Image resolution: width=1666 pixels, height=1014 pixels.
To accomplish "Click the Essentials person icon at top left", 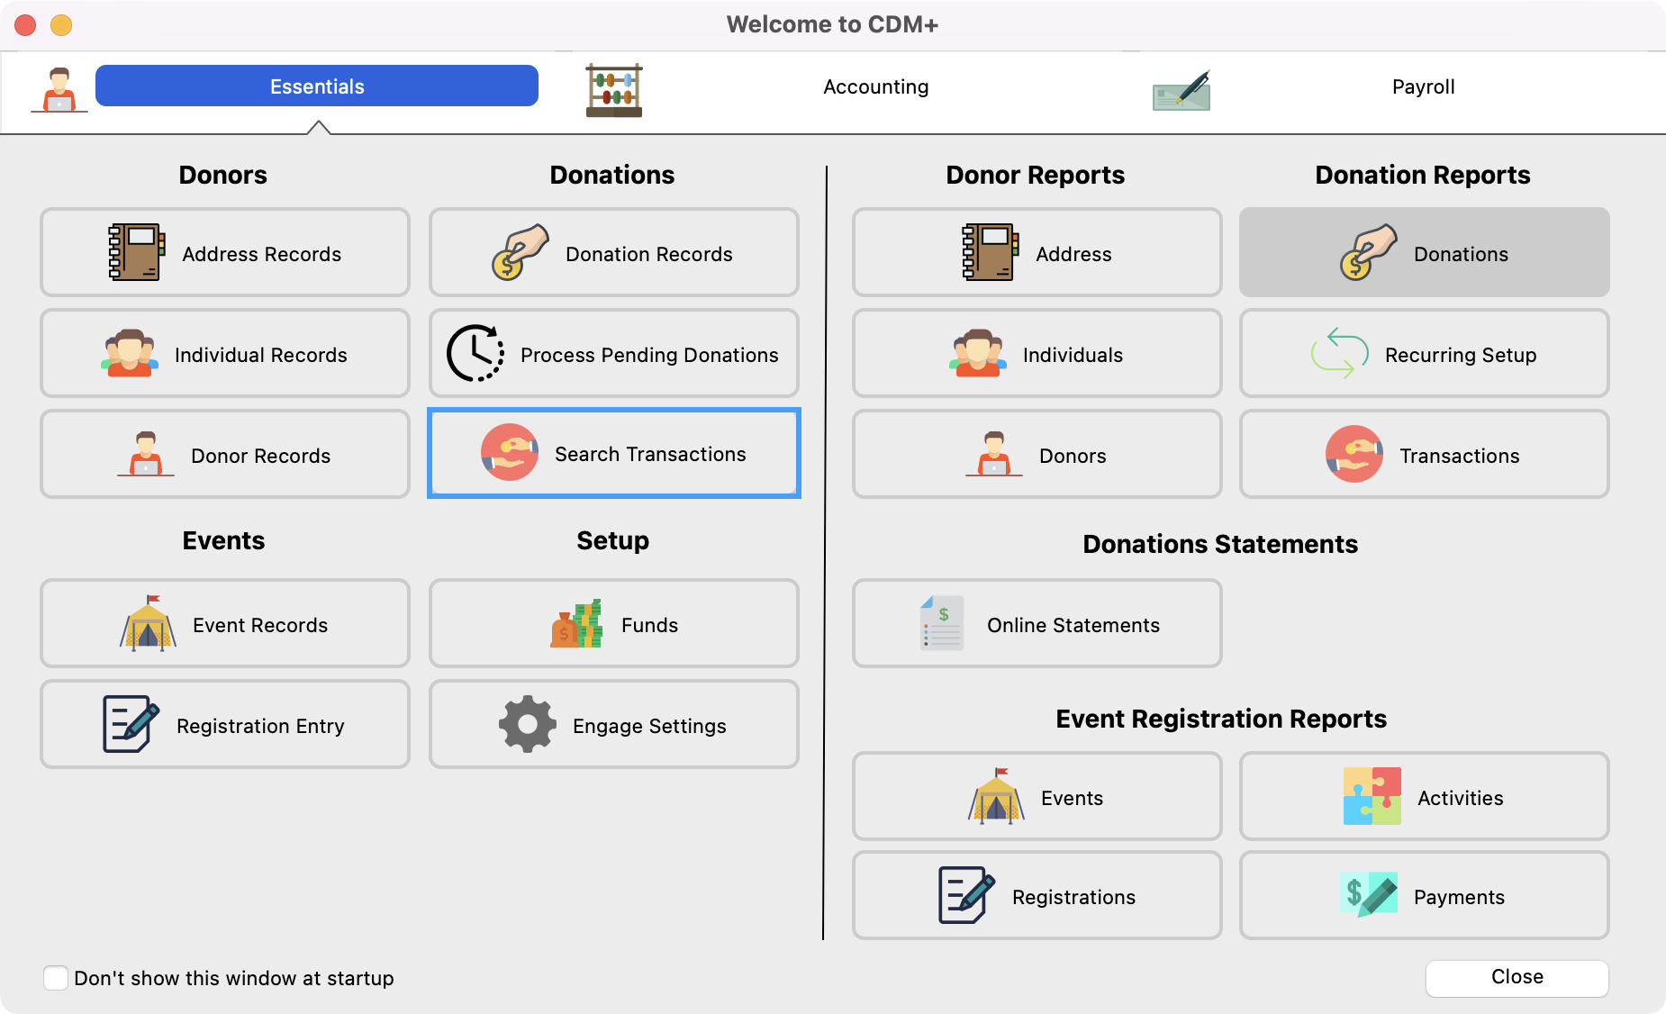I will tap(59, 90).
